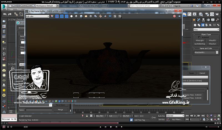Open the object color swatch
The image size is (222, 130).
click(x=217, y=52)
